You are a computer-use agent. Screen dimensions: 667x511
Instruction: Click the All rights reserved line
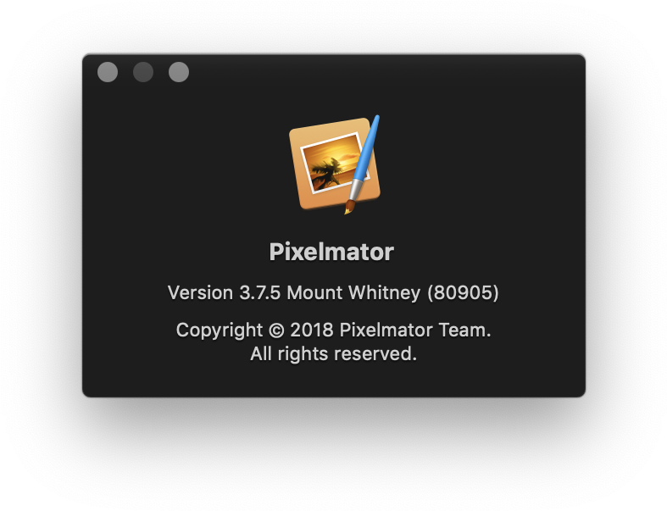[334, 353]
